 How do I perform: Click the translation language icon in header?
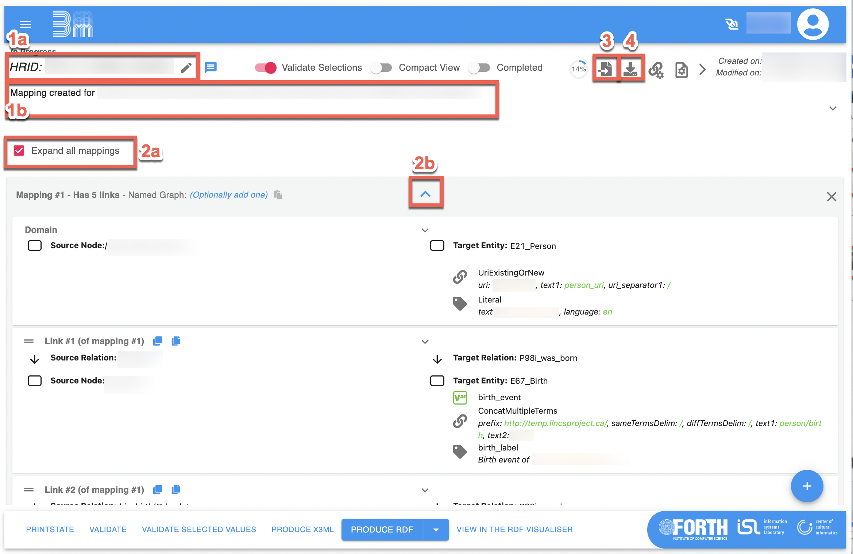point(732,24)
